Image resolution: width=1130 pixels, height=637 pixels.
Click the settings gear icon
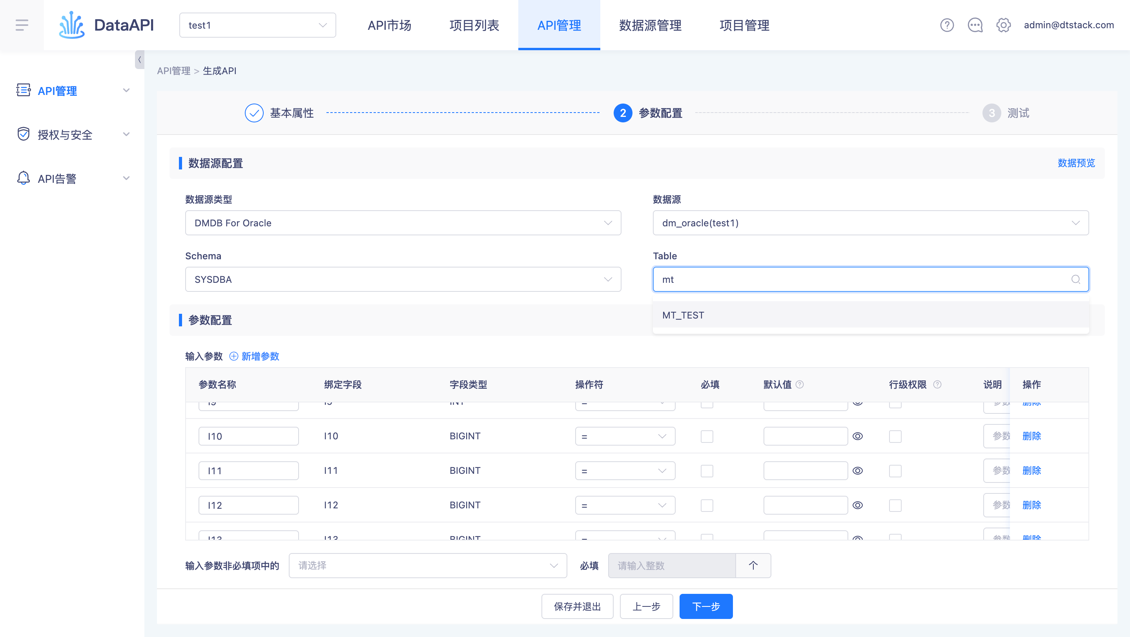[1003, 25]
